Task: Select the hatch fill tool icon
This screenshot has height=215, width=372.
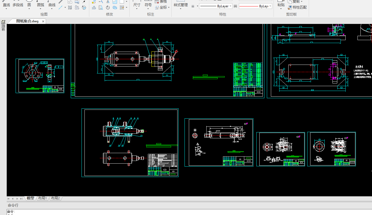Action: [x=70, y=8]
